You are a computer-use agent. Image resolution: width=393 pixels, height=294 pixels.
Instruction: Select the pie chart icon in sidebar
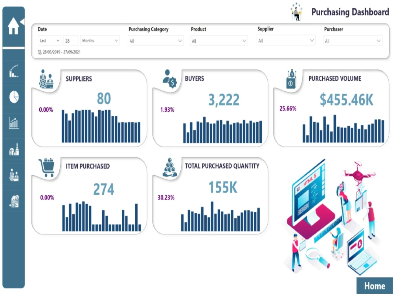(14, 97)
